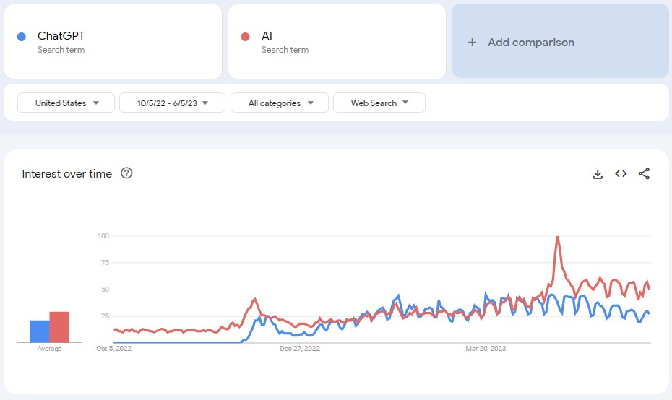Click the share icon on the chart

click(645, 174)
